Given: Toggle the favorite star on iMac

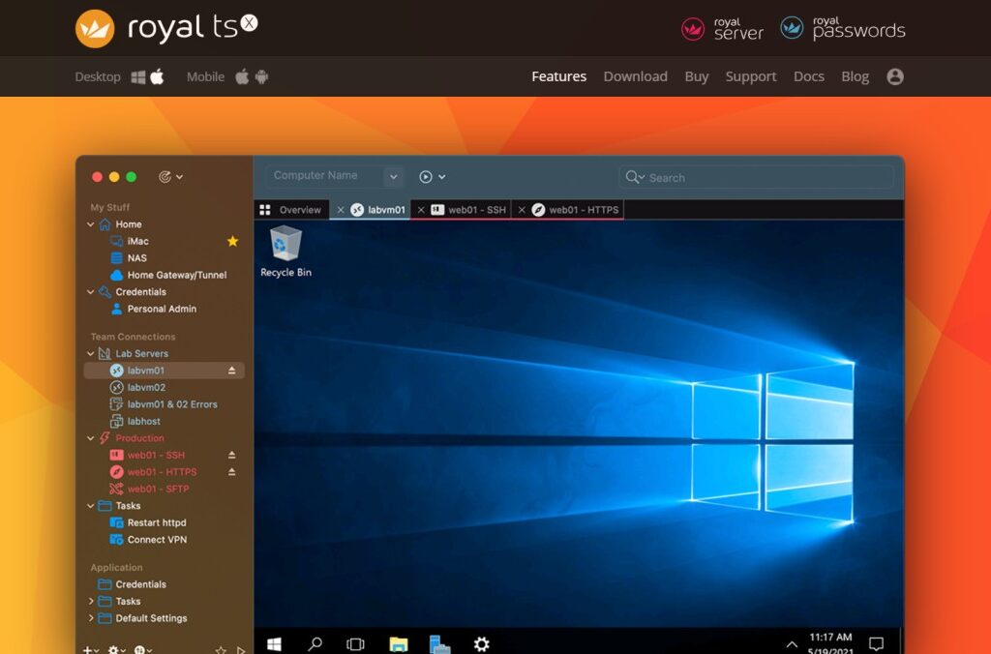Looking at the screenshot, I should [232, 241].
